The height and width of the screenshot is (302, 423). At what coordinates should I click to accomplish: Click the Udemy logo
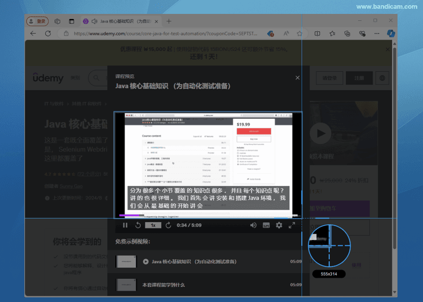coord(48,78)
